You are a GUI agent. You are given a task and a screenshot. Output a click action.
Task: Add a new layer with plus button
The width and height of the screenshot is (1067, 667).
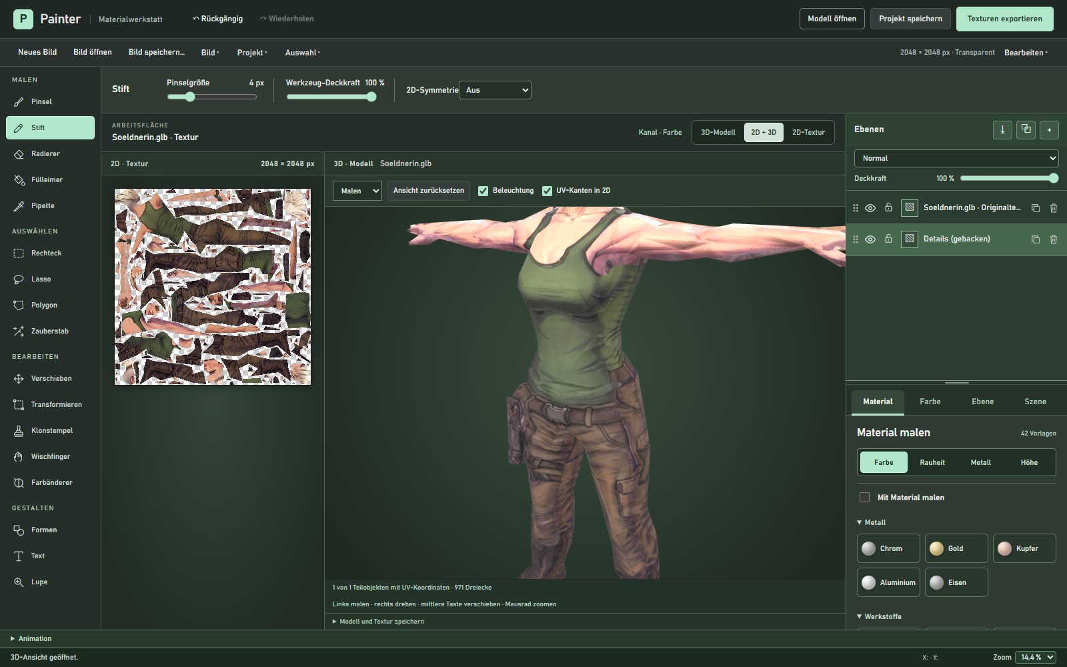click(x=1049, y=130)
